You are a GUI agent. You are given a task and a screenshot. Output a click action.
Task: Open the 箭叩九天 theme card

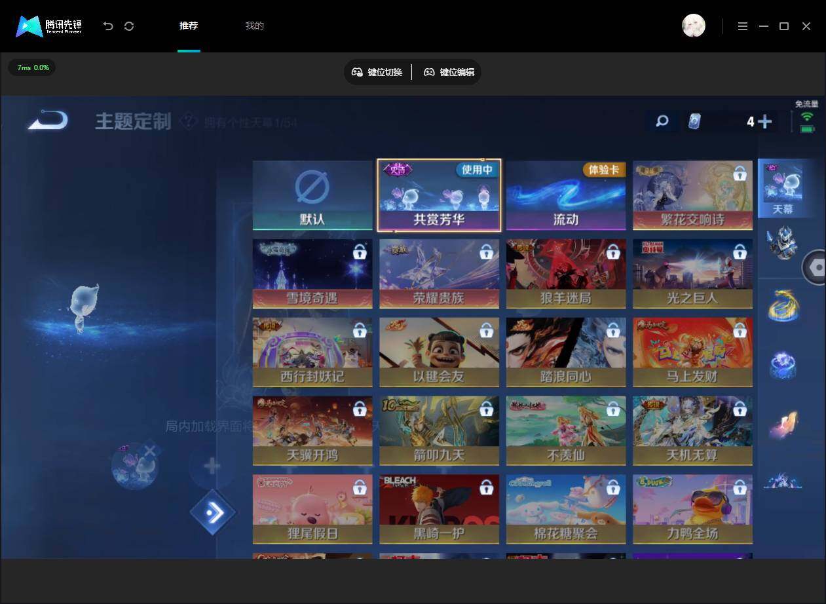point(439,431)
